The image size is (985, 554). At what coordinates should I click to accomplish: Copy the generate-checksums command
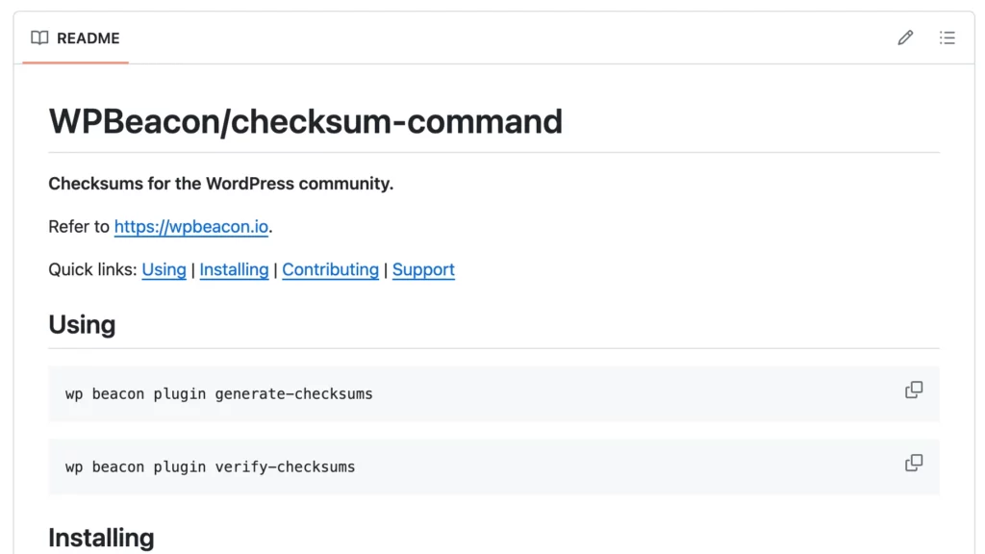coord(914,390)
